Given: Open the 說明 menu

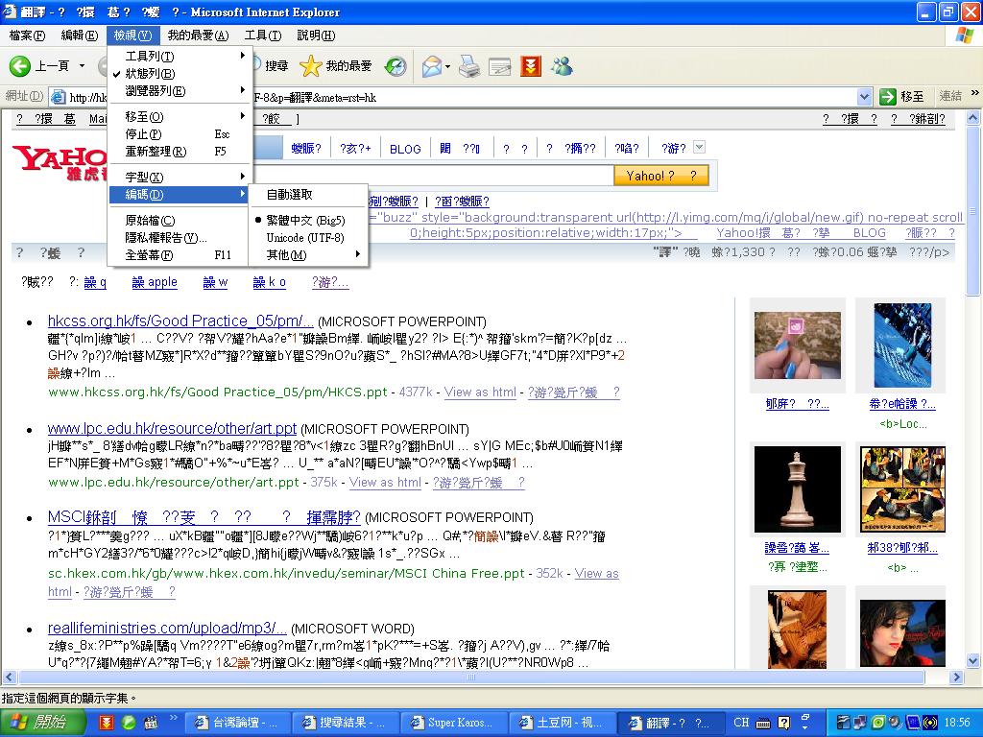Looking at the screenshot, I should point(316,36).
